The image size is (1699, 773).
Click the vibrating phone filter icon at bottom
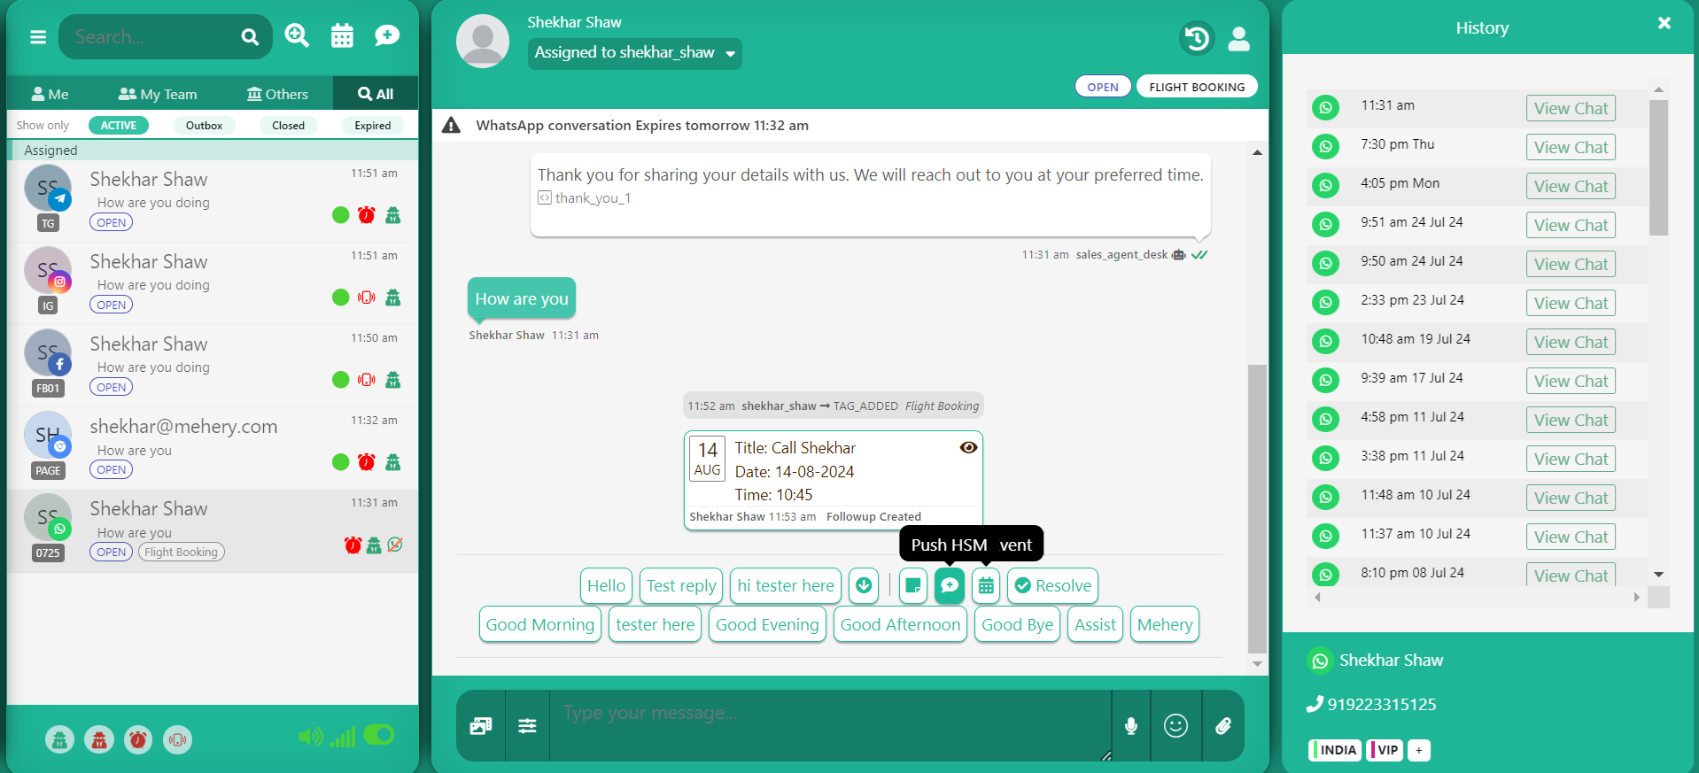coord(177,739)
